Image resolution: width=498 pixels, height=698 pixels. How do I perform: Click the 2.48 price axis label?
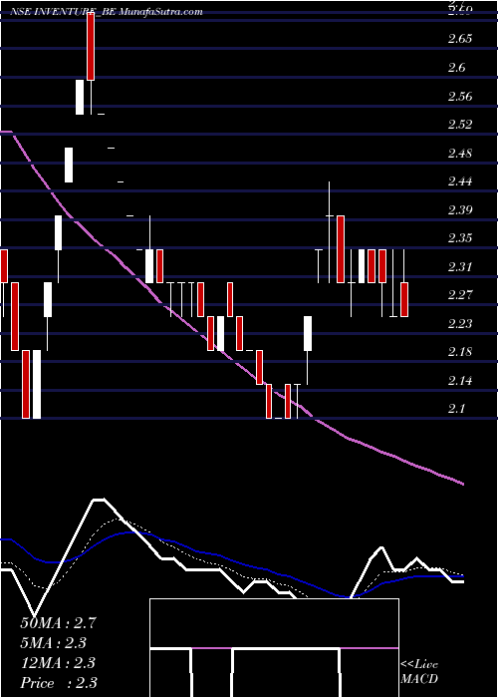pyautogui.click(x=460, y=154)
